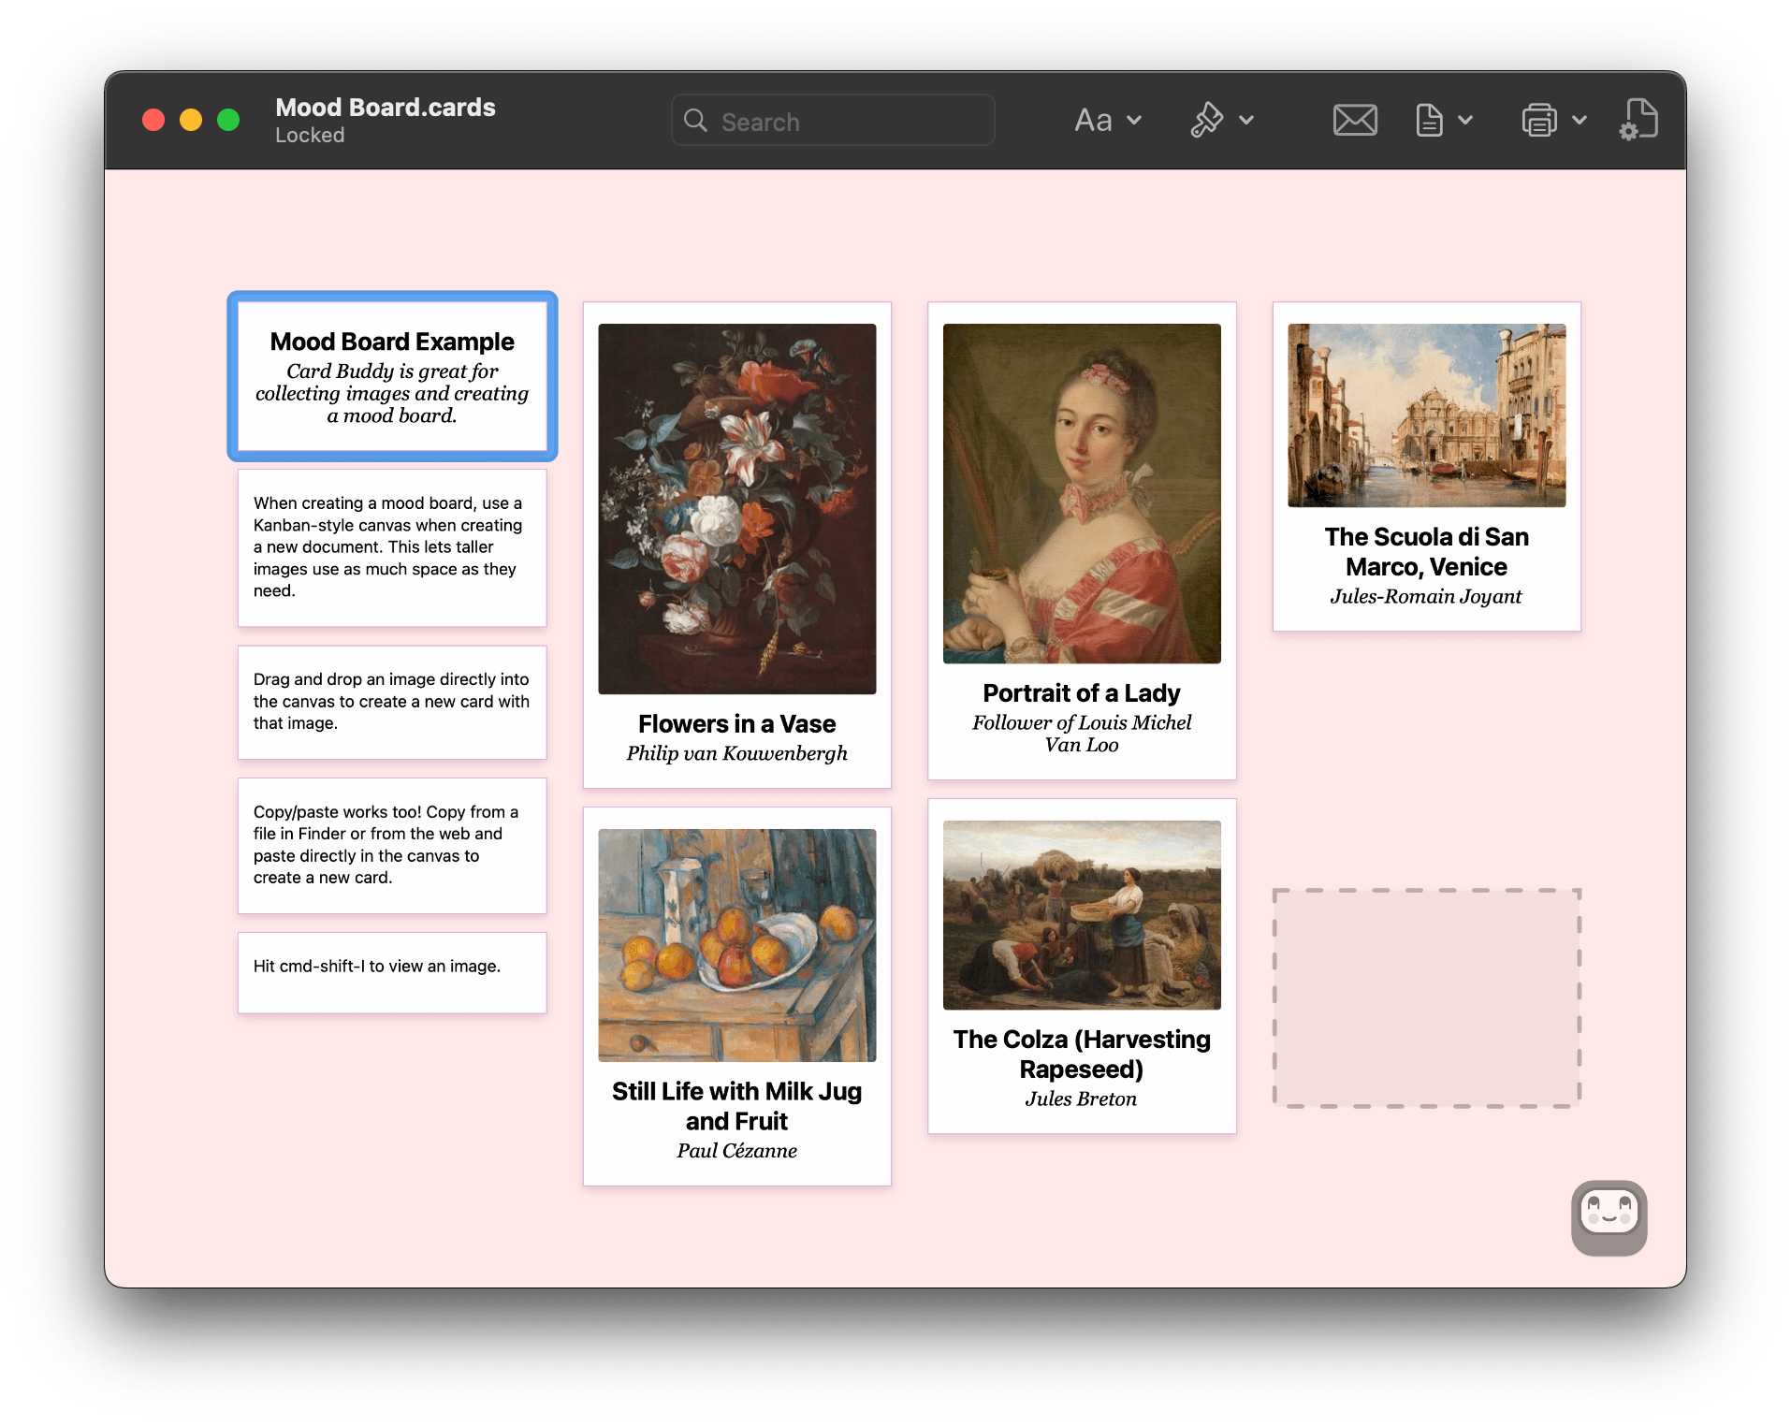
Task: Select the 'Copy/paste works too!' card
Action: click(x=392, y=845)
